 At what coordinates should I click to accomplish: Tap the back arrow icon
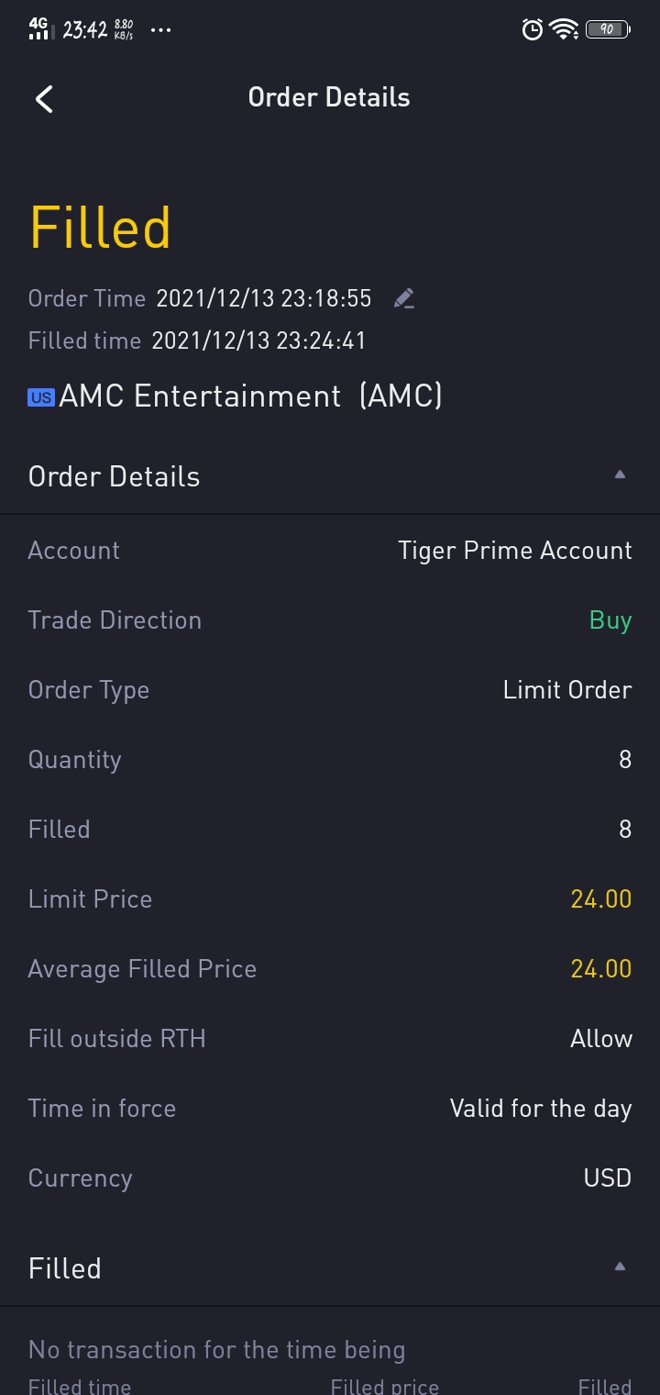(x=44, y=98)
